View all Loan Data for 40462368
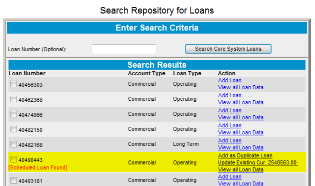 tap(240, 103)
